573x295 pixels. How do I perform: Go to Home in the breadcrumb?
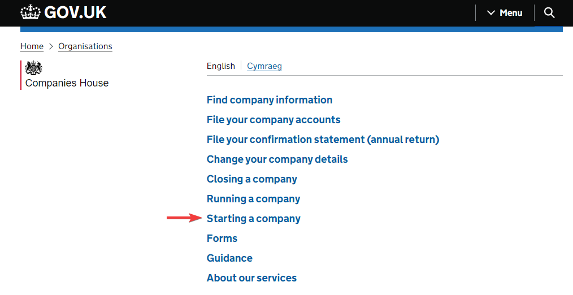pos(32,46)
